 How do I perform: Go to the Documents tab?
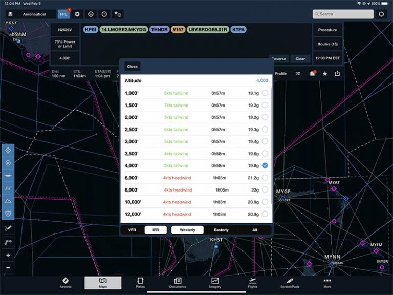click(178, 283)
